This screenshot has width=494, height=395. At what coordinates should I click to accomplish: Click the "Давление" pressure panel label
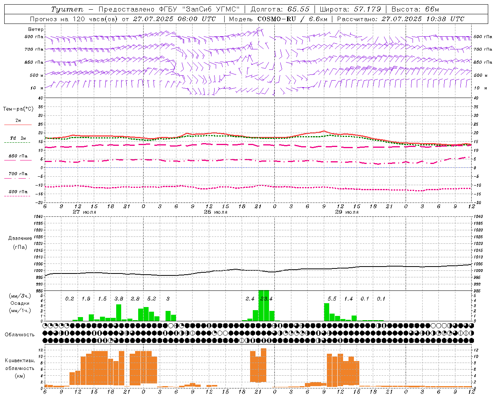tap(20, 238)
